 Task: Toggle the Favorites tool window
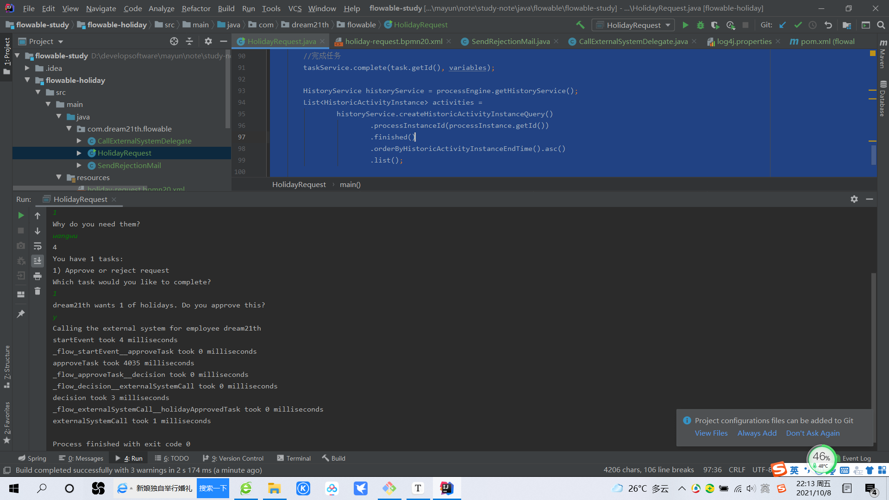pyautogui.click(x=6, y=422)
